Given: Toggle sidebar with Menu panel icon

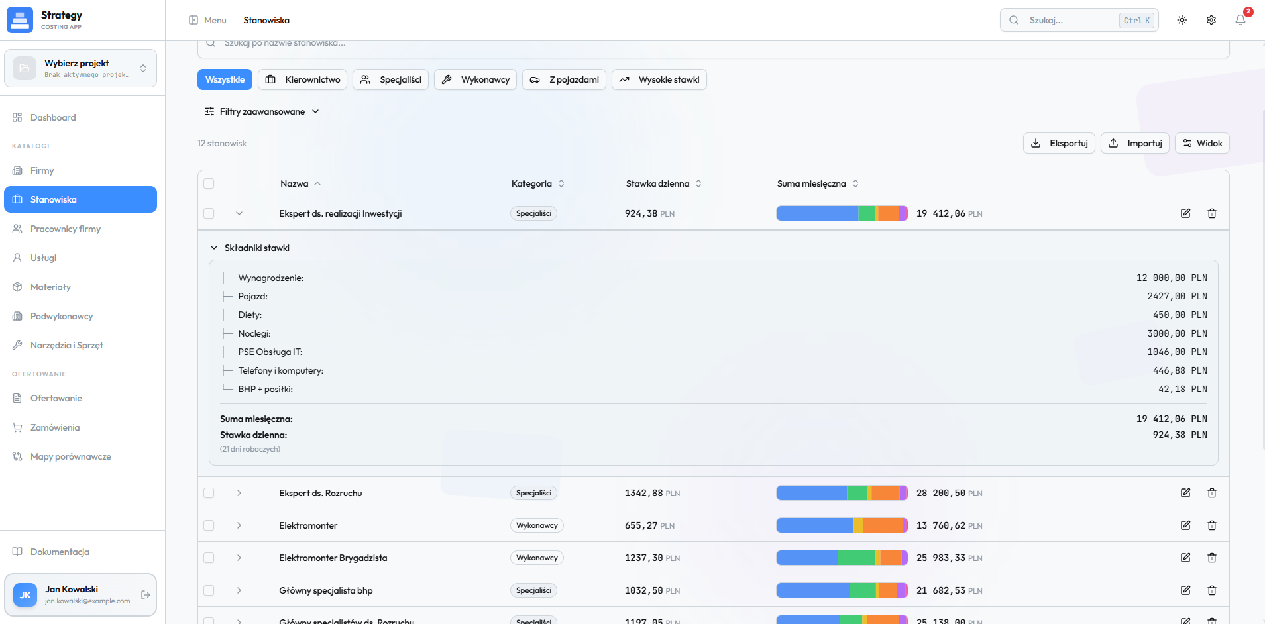Looking at the screenshot, I should click(x=193, y=20).
